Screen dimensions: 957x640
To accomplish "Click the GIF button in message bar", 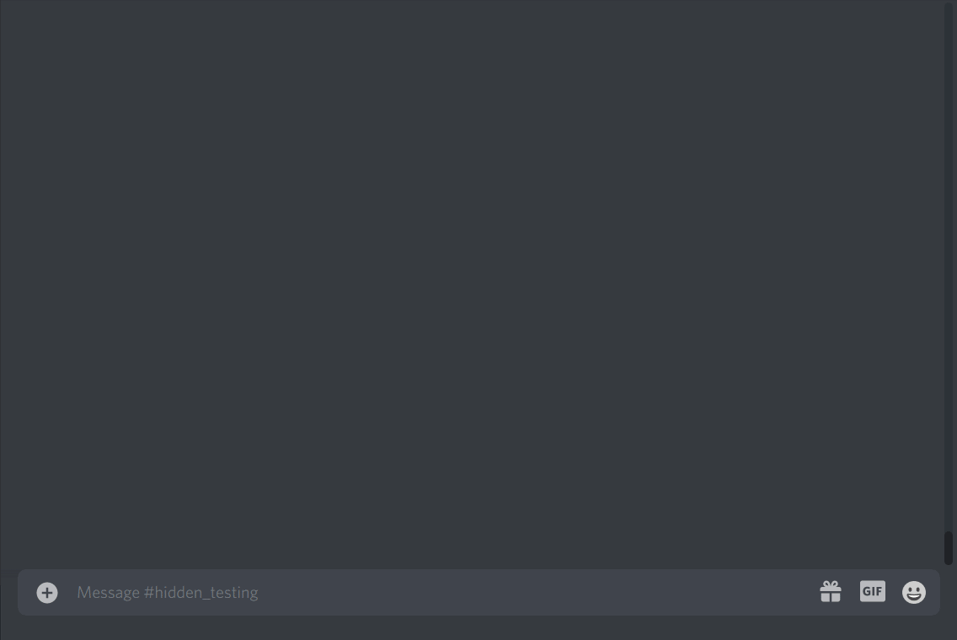I will coord(872,591).
